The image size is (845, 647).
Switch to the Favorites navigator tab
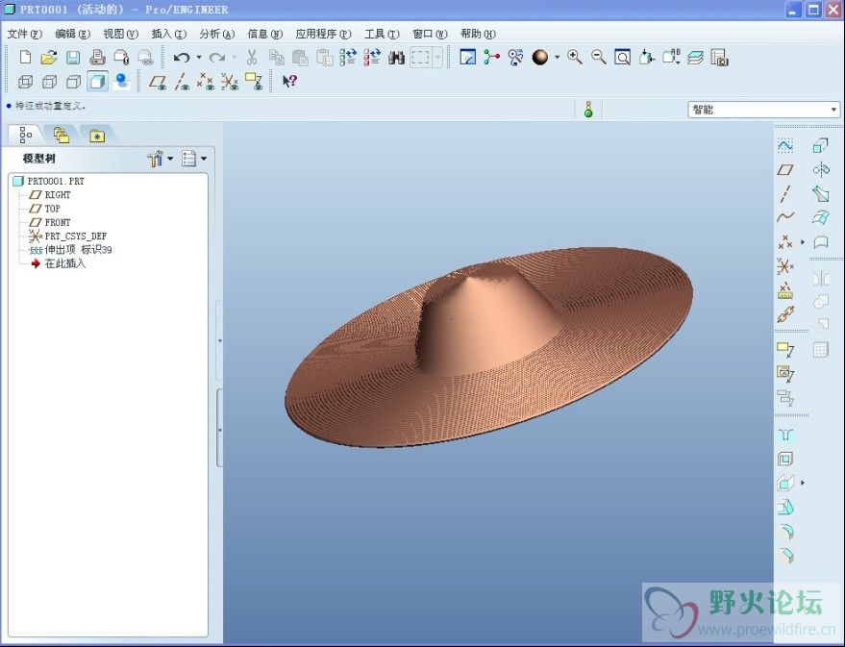pyautogui.click(x=97, y=136)
